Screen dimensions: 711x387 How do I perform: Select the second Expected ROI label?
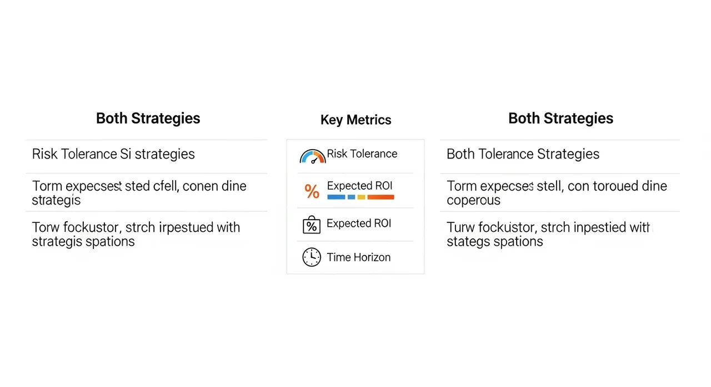click(359, 223)
